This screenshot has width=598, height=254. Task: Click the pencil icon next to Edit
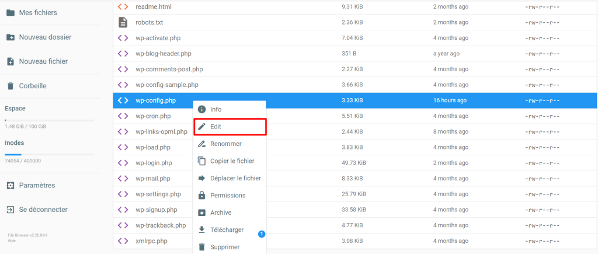pyautogui.click(x=202, y=127)
